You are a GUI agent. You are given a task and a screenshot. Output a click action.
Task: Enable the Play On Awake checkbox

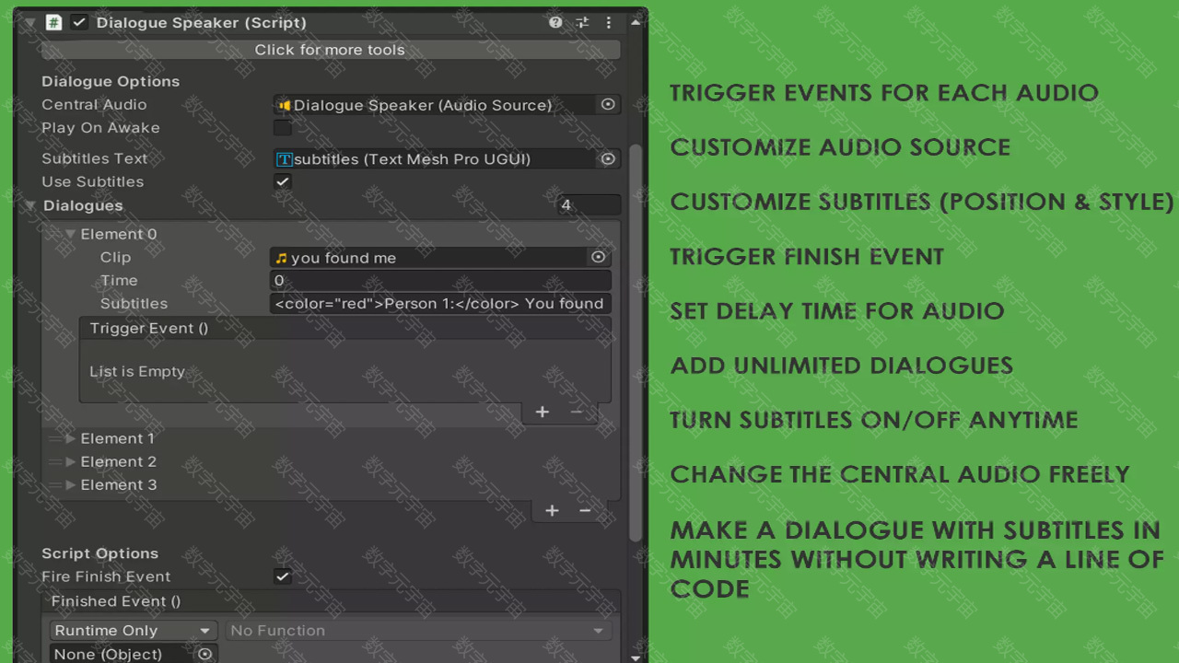(x=283, y=128)
